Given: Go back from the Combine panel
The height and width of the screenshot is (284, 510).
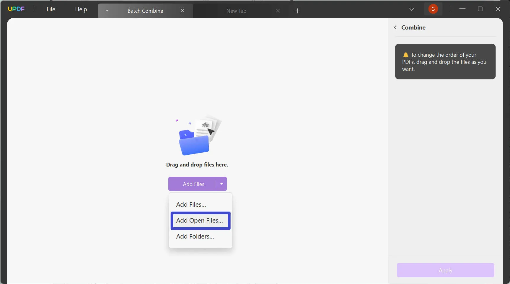Looking at the screenshot, I should [395, 27].
